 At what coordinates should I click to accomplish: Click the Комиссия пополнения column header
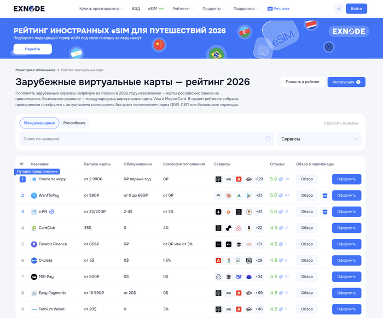pos(184,164)
